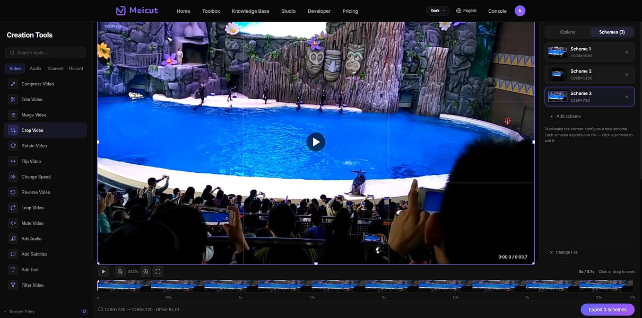
Task: Click the zoom in magnifier in timeline toolbar
Action: click(146, 271)
